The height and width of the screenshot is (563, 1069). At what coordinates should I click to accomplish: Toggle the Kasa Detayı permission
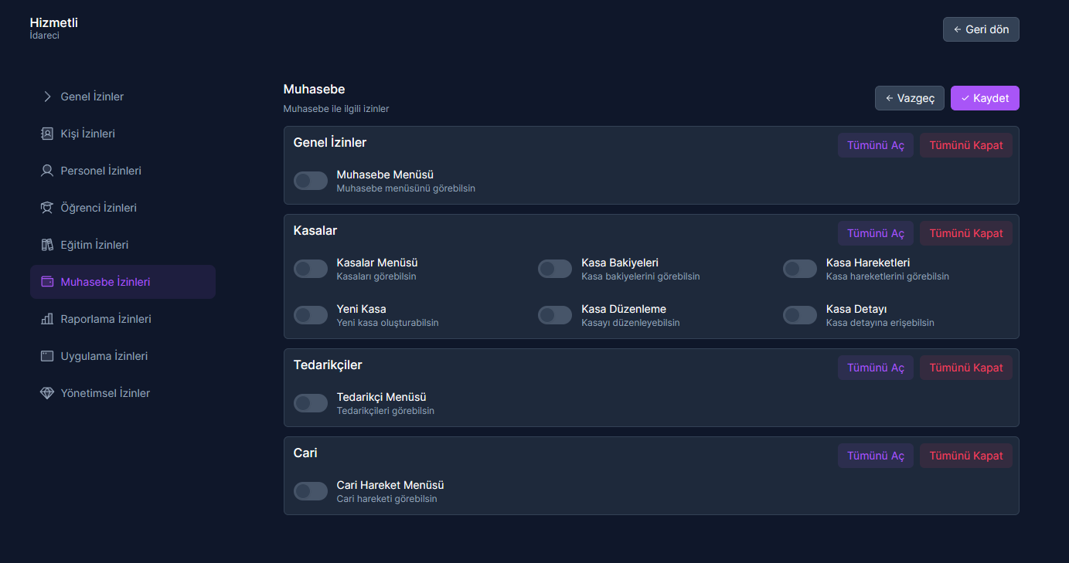tap(800, 315)
